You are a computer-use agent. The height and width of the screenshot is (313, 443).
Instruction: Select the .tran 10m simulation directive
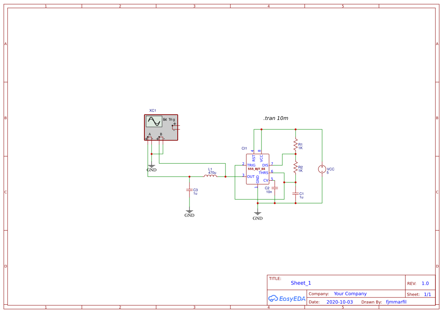(x=275, y=118)
